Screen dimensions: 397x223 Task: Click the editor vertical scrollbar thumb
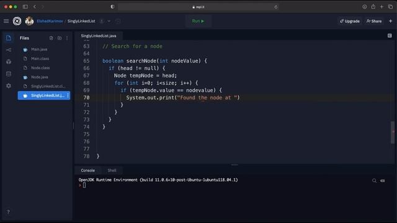(393, 132)
